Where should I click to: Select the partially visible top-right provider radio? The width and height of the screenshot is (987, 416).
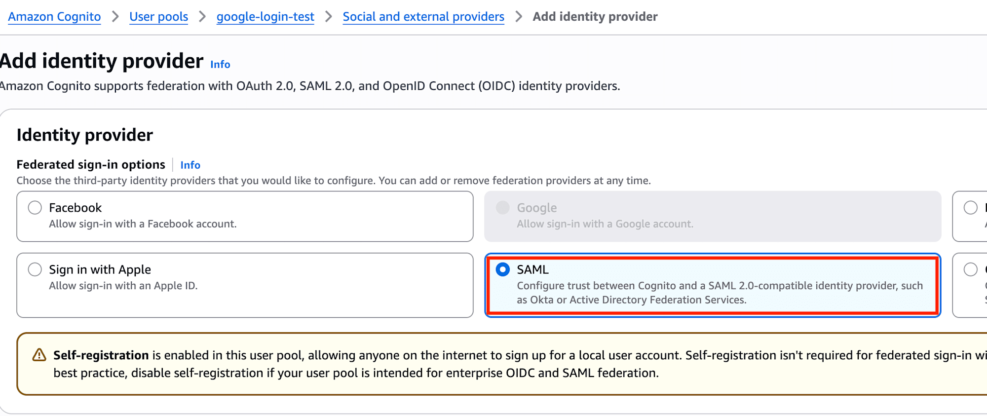tap(970, 208)
